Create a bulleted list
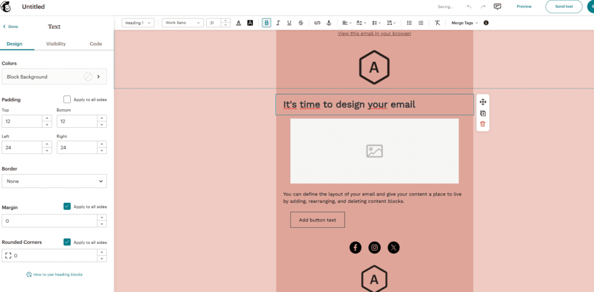 pos(409,23)
